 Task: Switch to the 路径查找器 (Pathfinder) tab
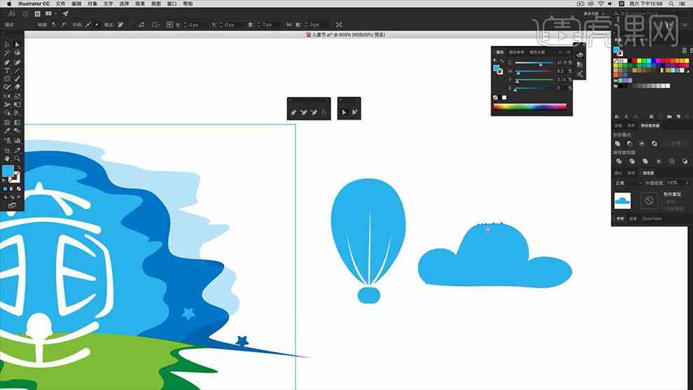click(x=650, y=126)
